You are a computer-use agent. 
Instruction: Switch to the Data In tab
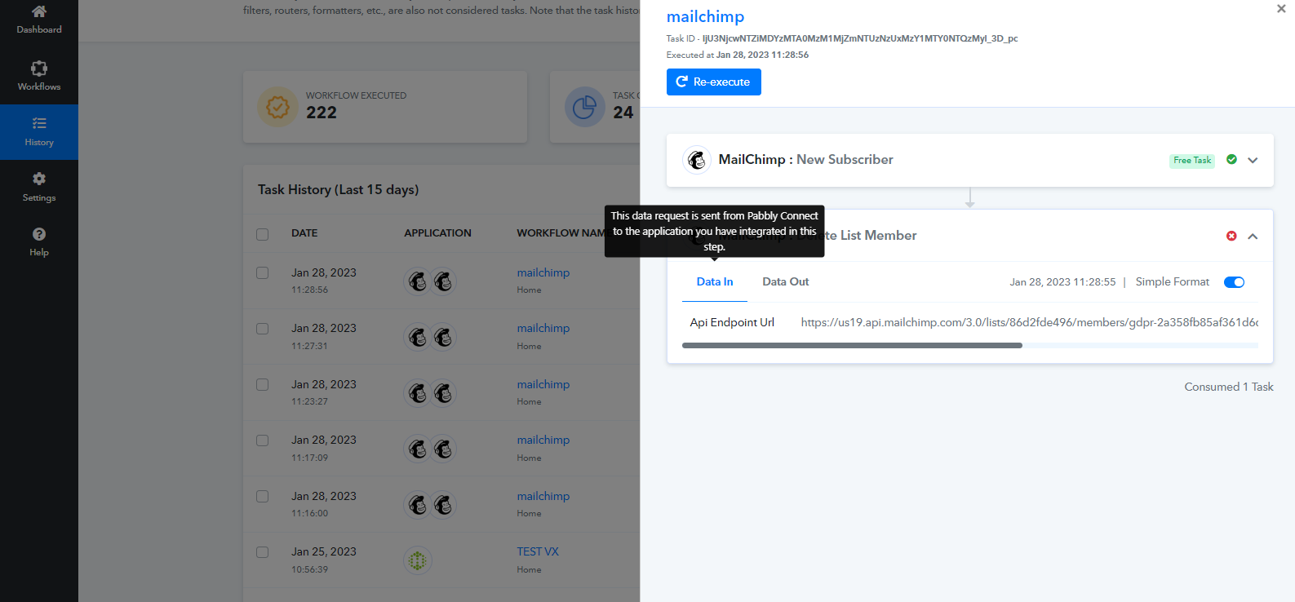[x=715, y=282]
